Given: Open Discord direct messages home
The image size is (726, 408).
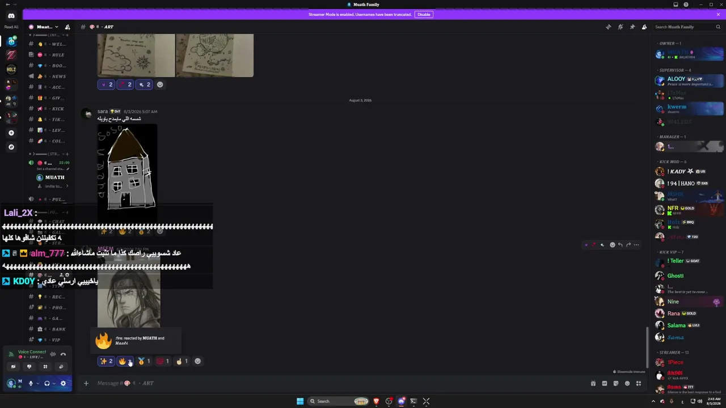Looking at the screenshot, I should (x=11, y=15).
